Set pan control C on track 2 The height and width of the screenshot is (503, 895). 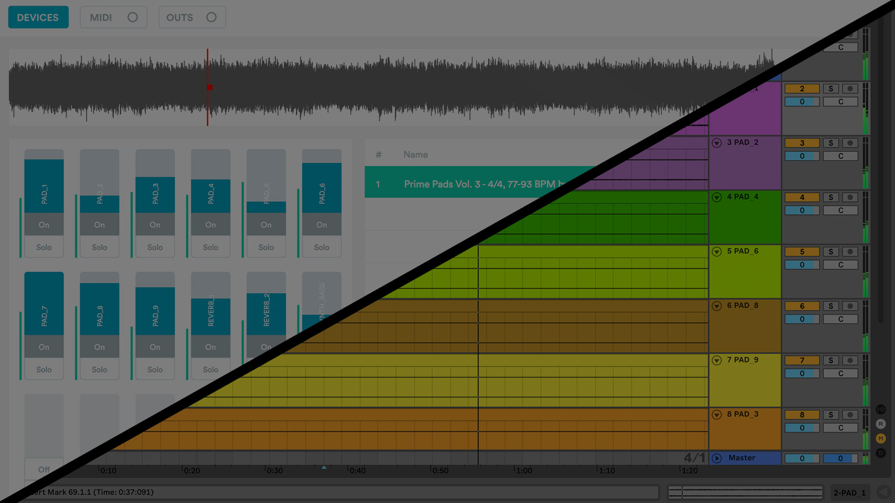840,102
